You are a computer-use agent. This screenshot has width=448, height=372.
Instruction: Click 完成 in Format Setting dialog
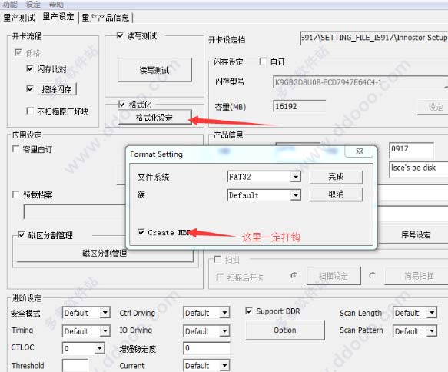[x=336, y=177]
